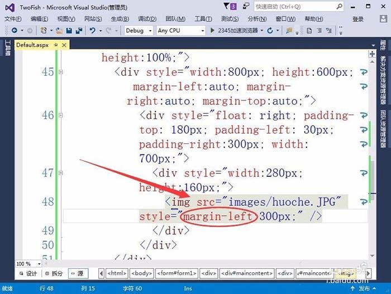The image size is (391, 294).
Task: Open the 编辑(E) menu
Action: [x=39, y=18]
